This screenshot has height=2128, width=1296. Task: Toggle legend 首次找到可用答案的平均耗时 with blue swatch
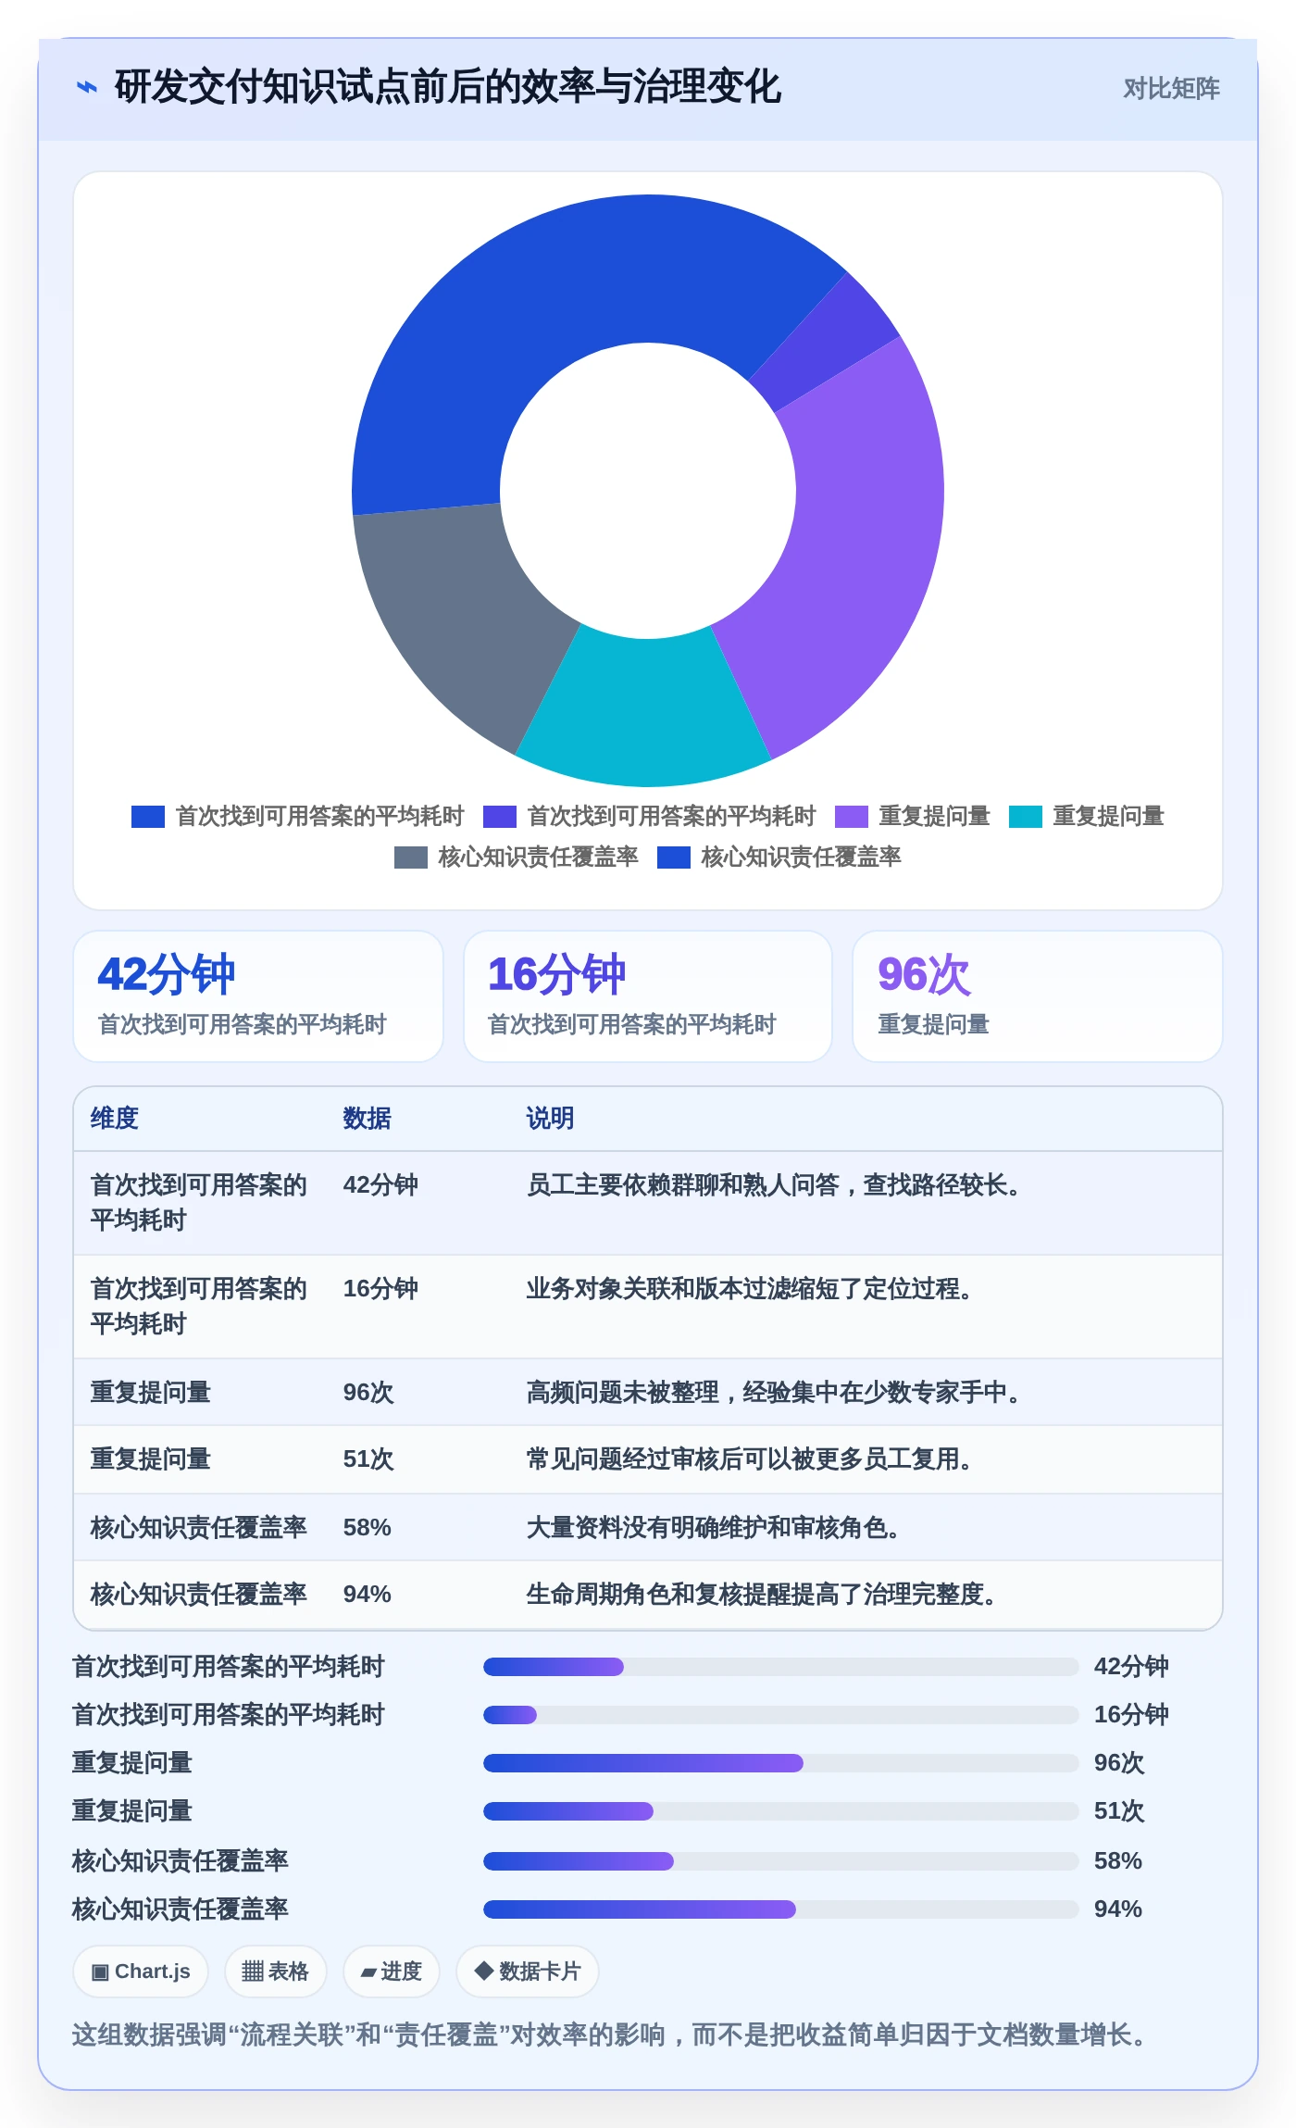297,816
